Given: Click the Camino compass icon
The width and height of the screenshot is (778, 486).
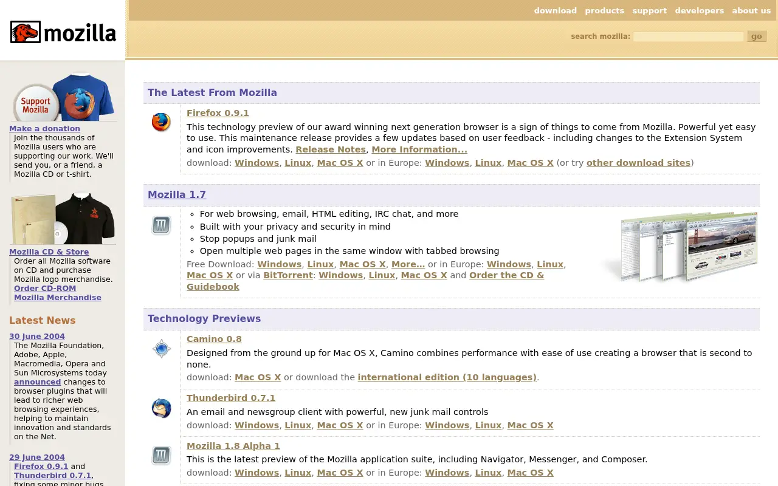Looking at the screenshot, I should click(161, 349).
